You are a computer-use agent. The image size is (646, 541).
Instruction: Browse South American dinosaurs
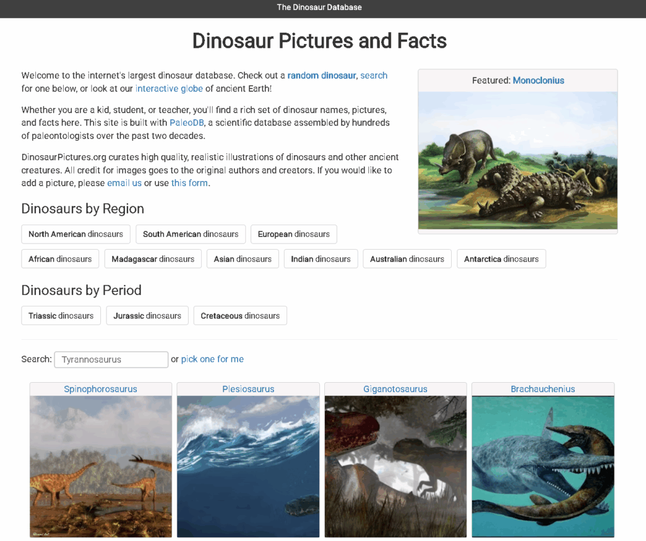click(191, 234)
